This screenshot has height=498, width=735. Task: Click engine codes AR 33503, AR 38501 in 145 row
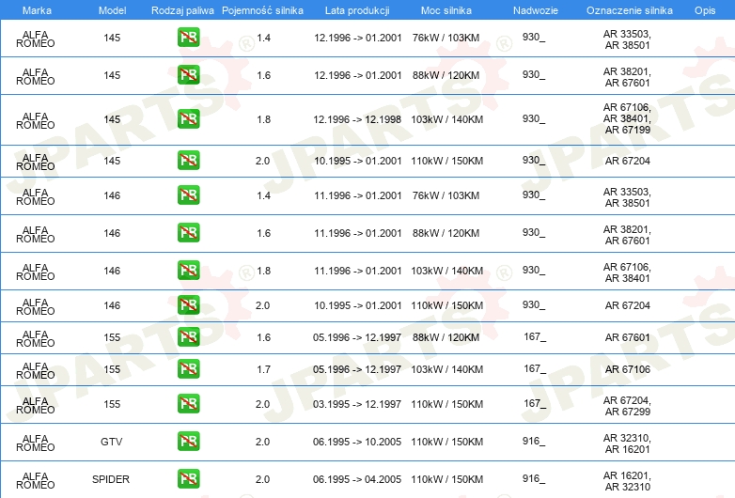[x=627, y=39]
